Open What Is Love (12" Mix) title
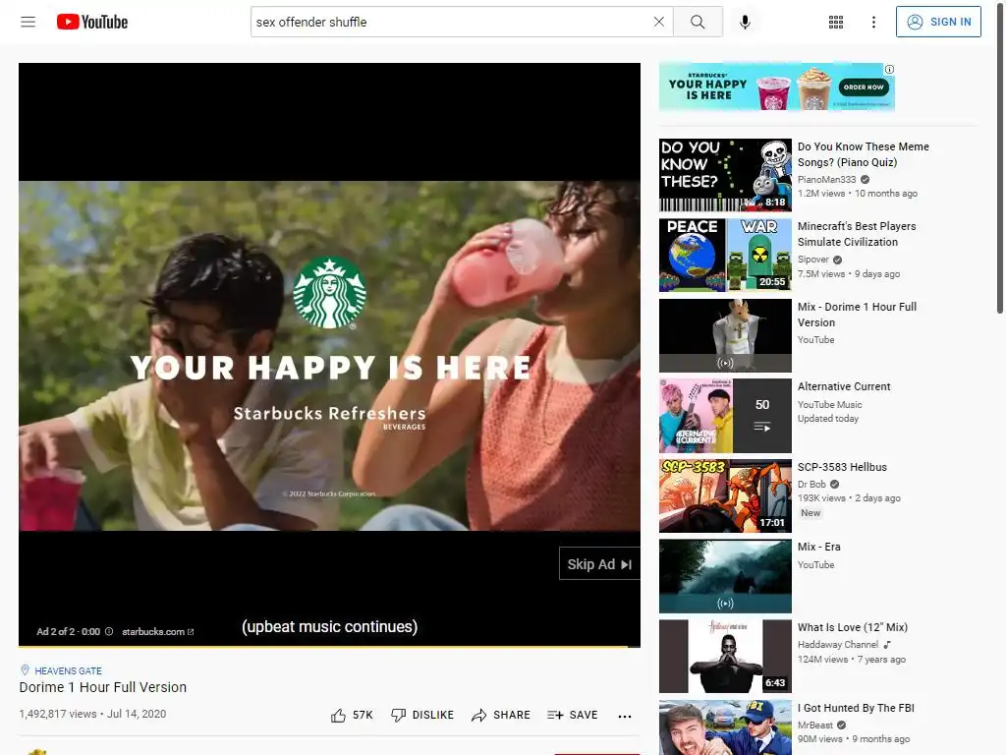Image resolution: width=1006 pixels, height=755 pixels. 852,627
